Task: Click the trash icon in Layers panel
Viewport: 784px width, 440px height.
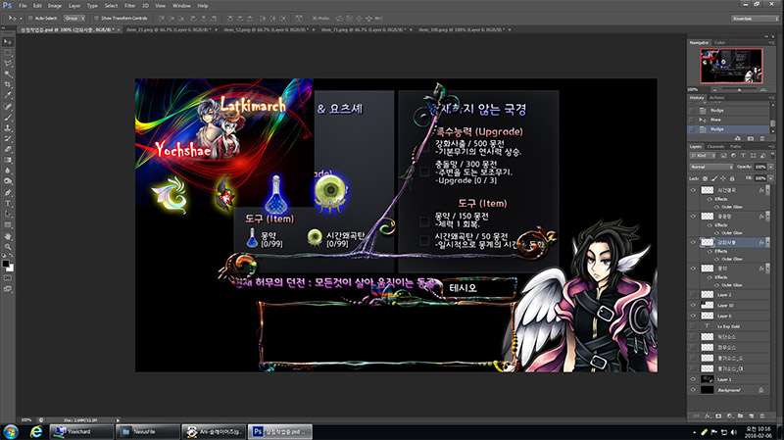Action: 762,416
